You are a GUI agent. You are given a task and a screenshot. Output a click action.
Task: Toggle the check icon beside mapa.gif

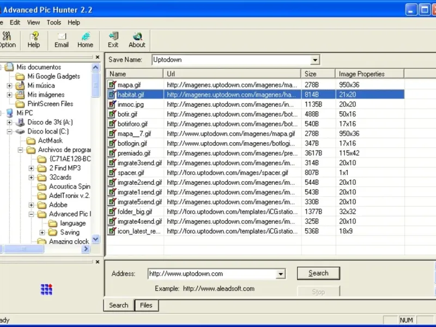112,85
